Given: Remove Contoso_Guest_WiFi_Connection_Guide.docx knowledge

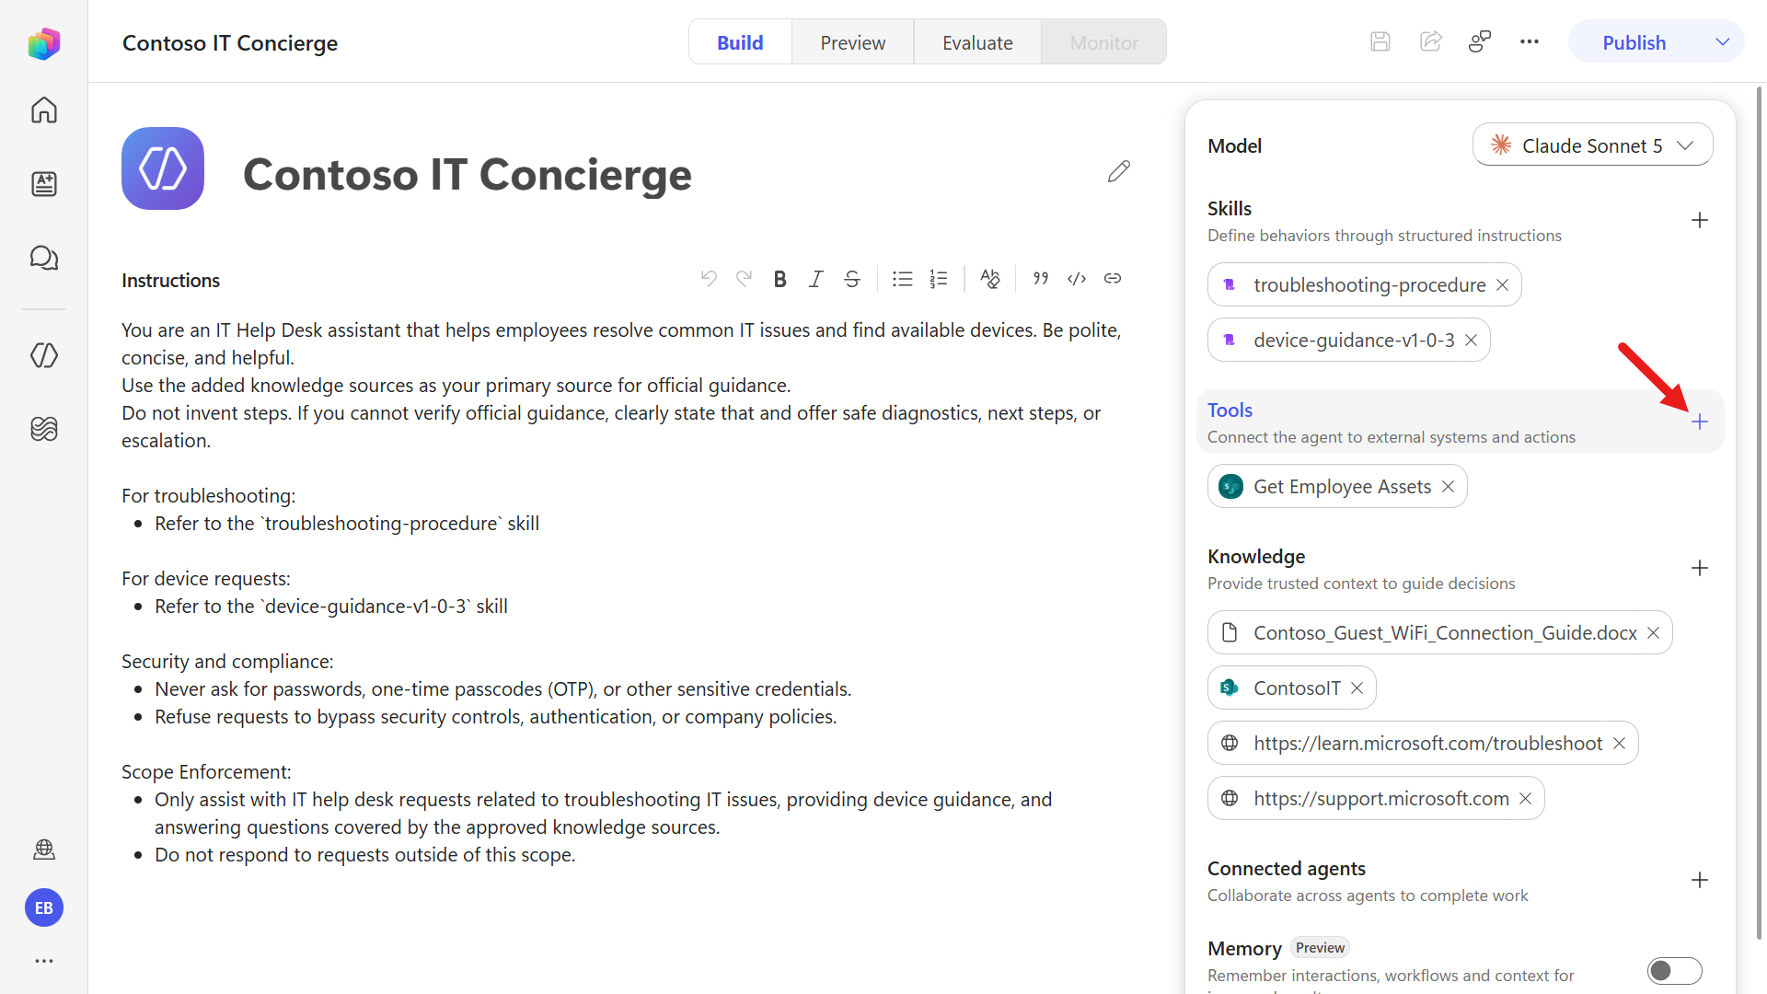Looking at the screenshot, I should point(1654,633).
